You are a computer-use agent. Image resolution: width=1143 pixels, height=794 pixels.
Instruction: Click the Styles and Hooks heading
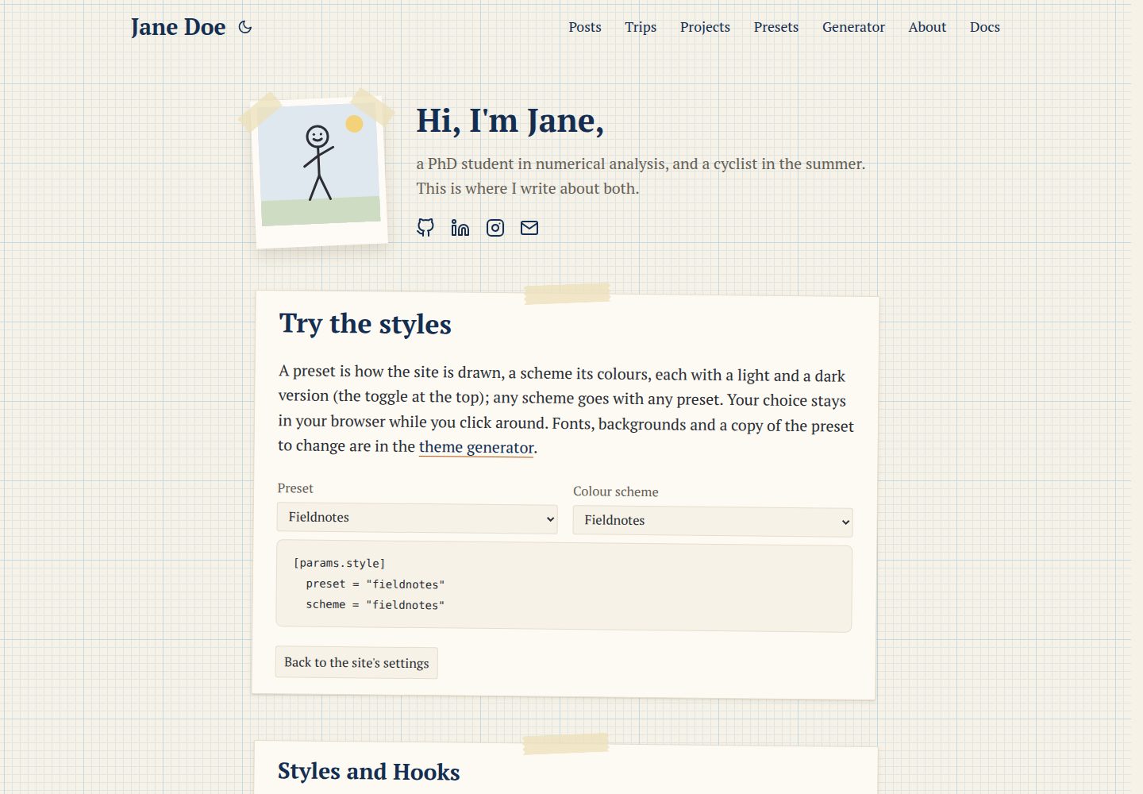click(x=368, y=772)
